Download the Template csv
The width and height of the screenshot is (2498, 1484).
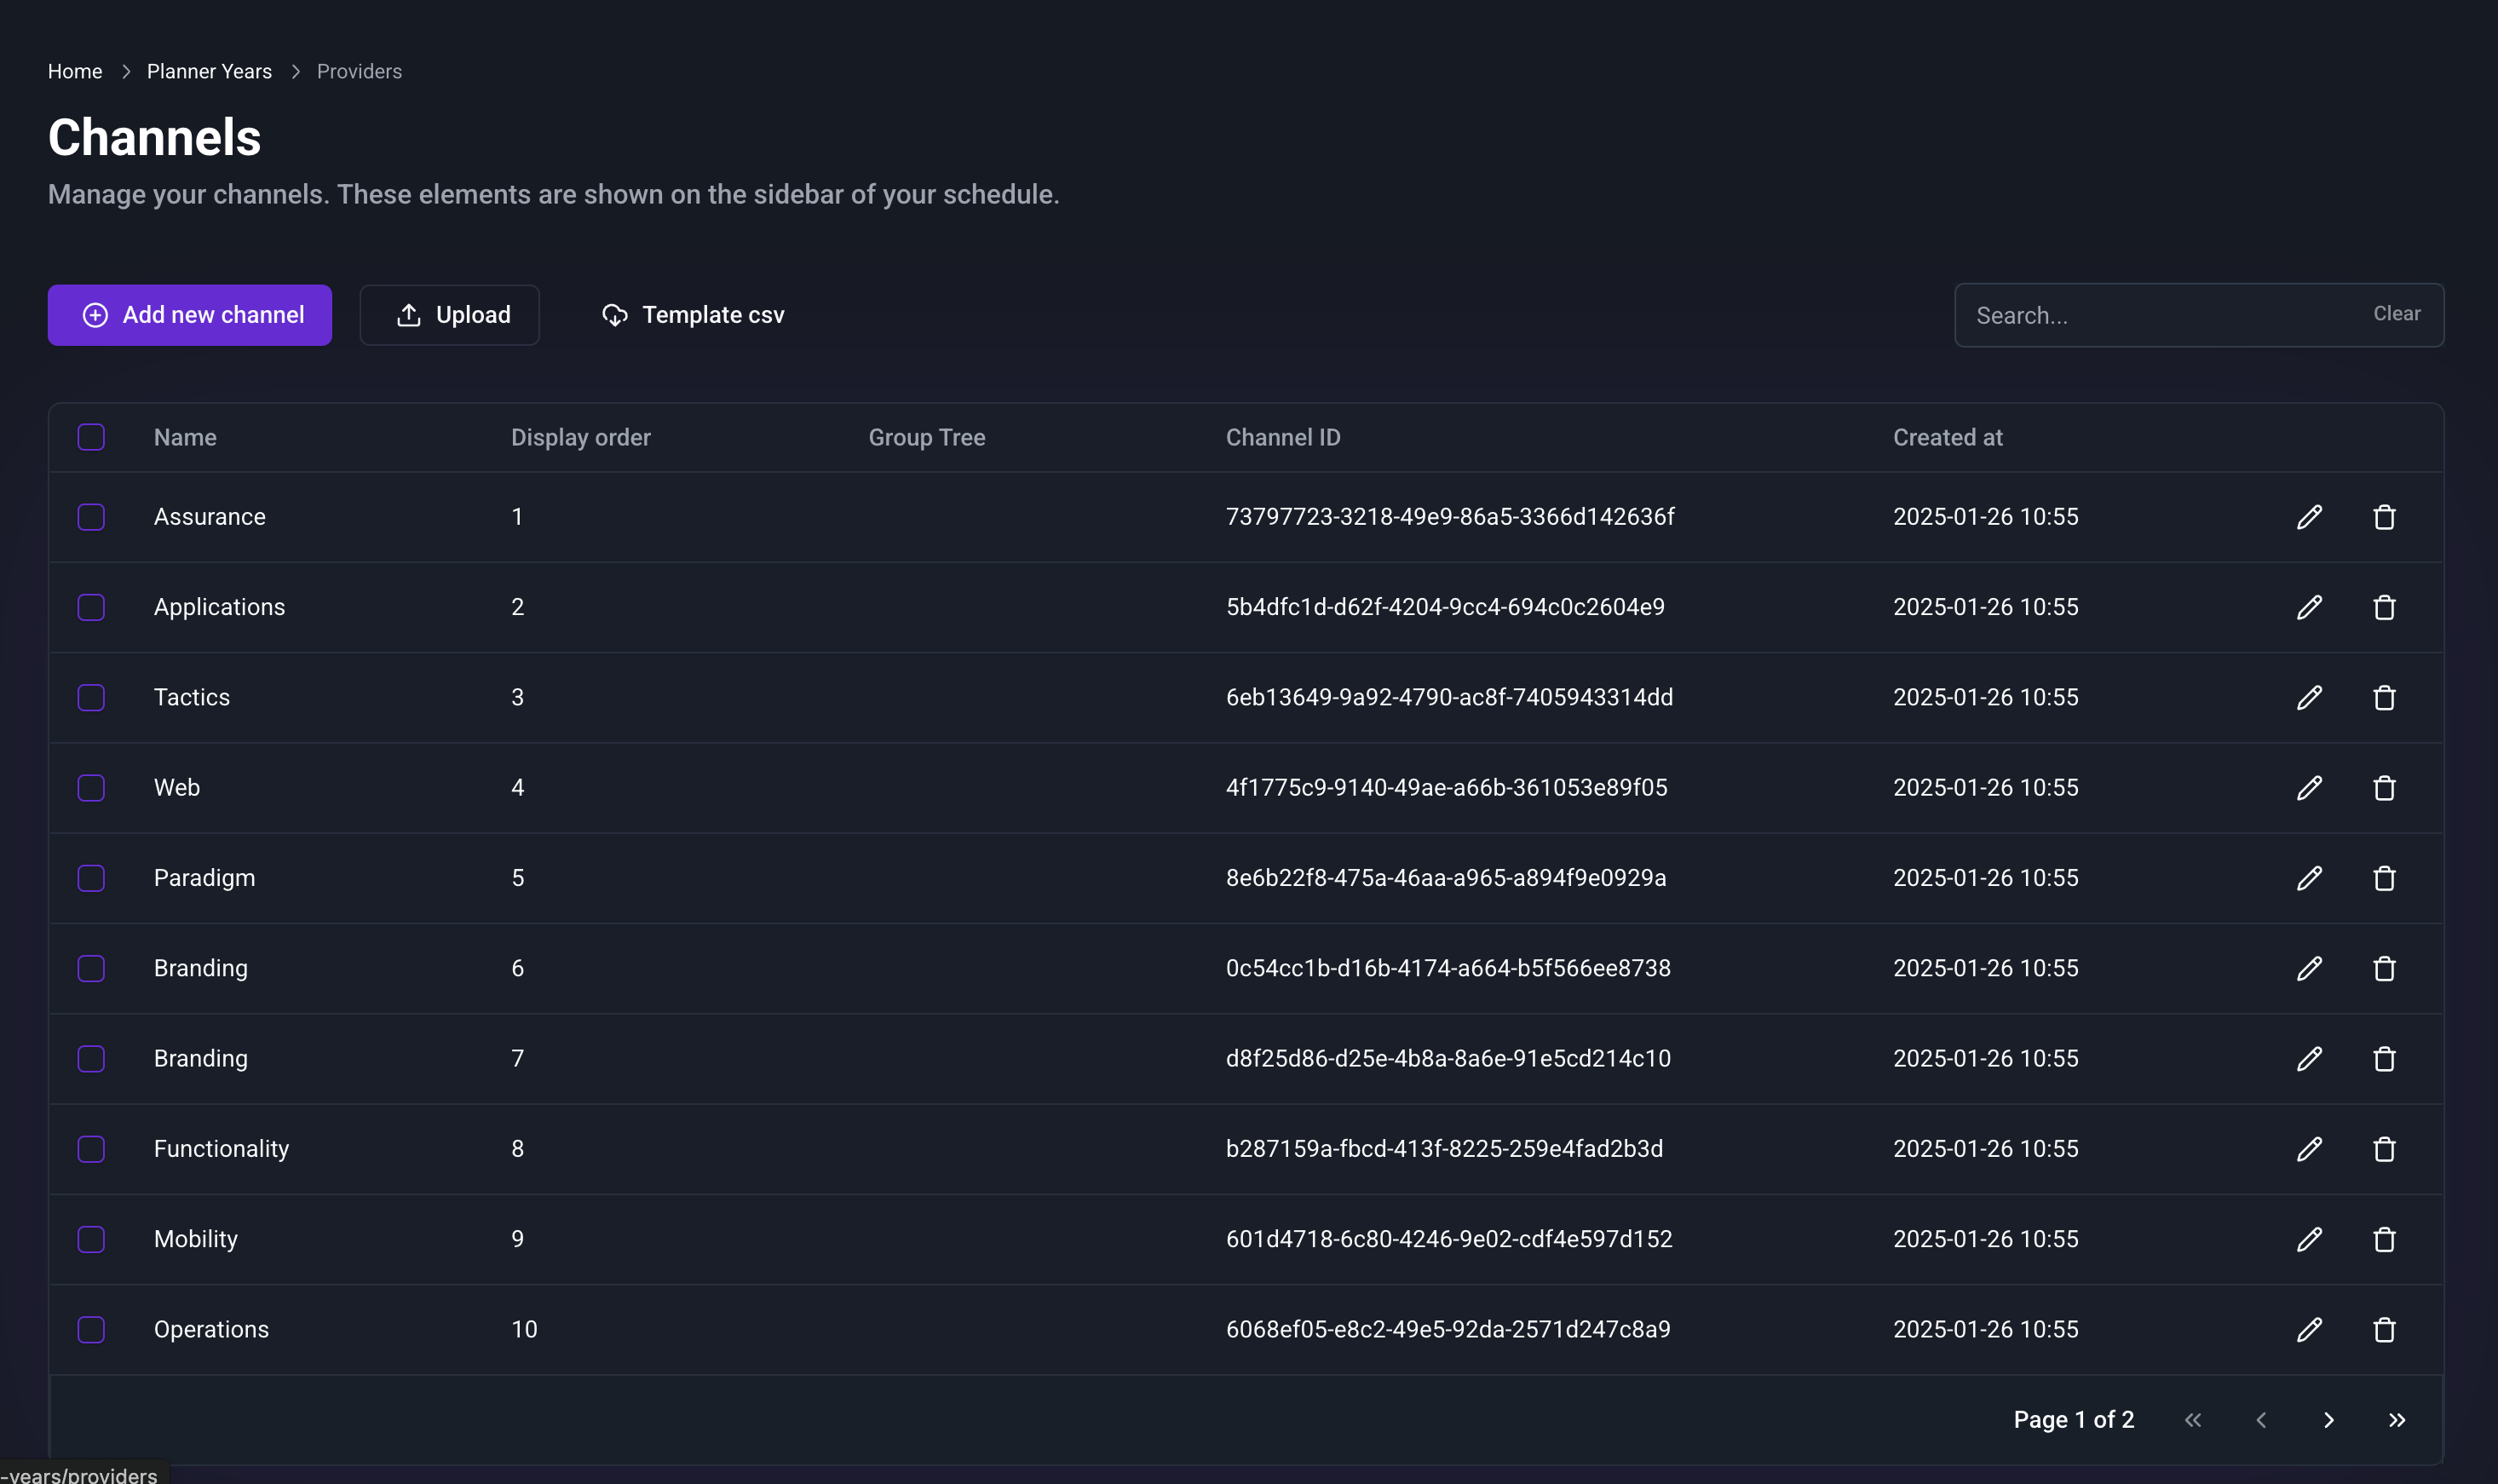click(x=693, y=315)
